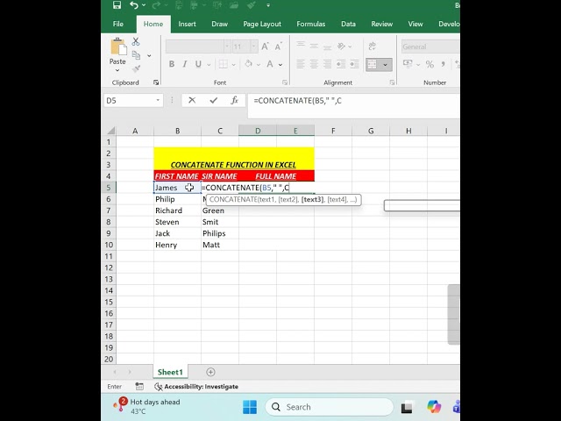Click the Increase Indent icon
The height and width of the screenshot is (421, 561).
[354, 64]
